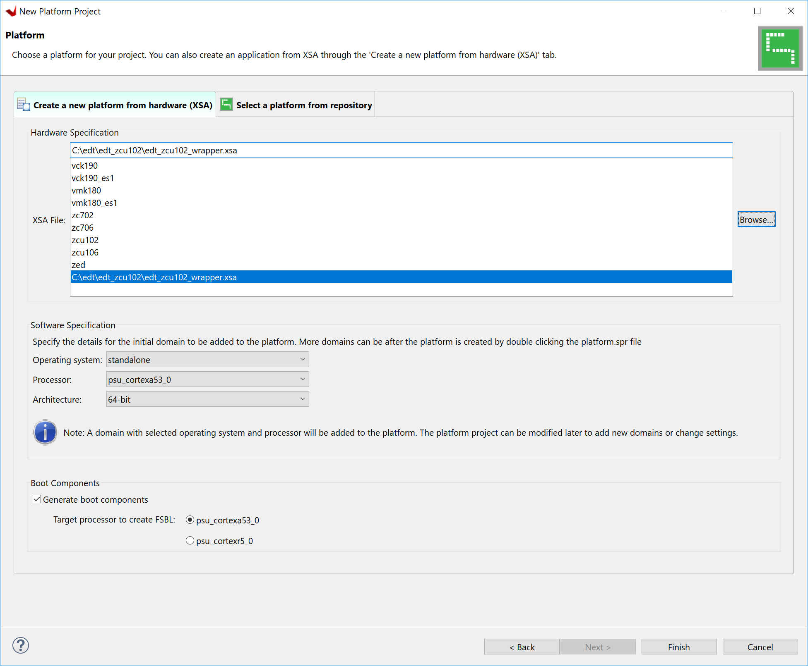Viewport: 808px width, 666px height.
Task: Cancel the New Platform Project dialog
Action: 760,647
